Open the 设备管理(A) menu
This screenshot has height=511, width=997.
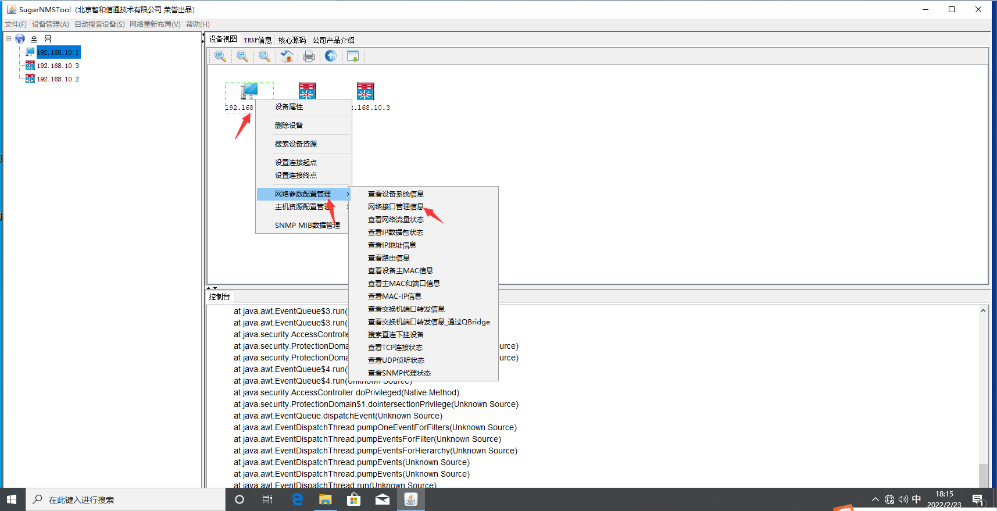click(51, 24)
